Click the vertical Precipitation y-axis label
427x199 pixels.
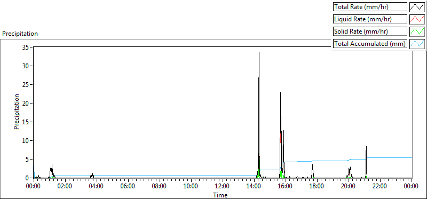[x=17, y=112]
